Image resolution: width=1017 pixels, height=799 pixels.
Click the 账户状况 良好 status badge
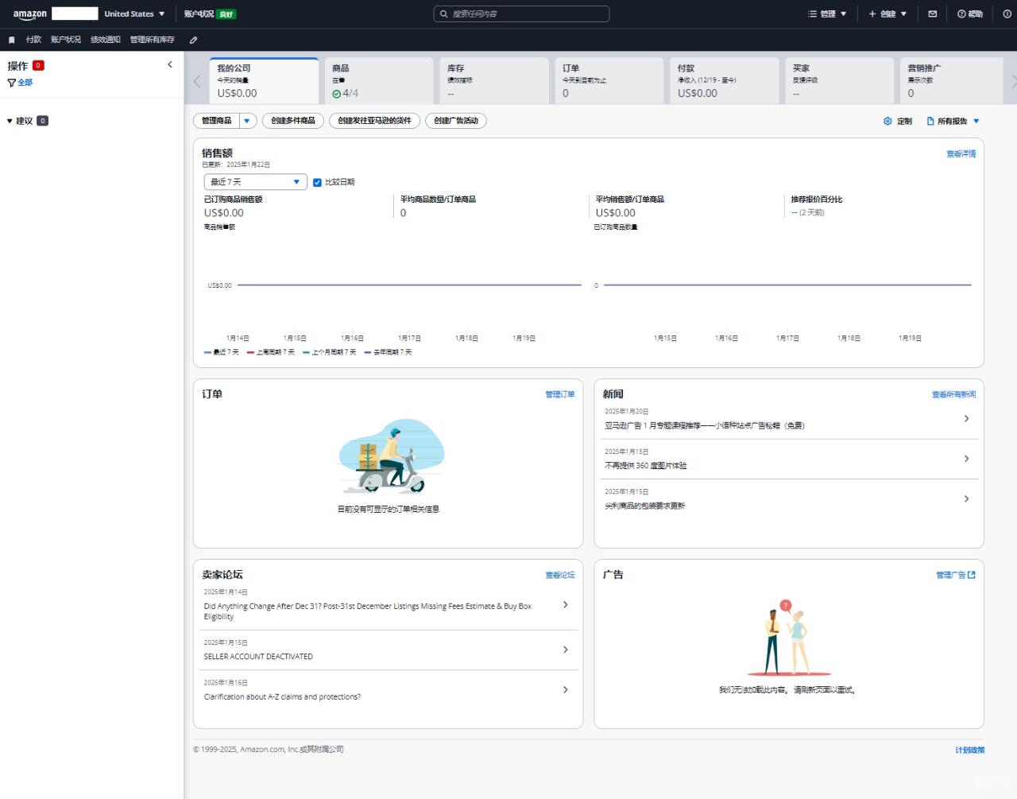210,14
